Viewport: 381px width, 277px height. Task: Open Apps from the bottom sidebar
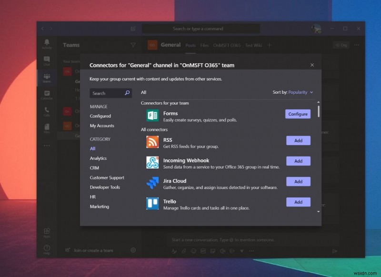46,232
